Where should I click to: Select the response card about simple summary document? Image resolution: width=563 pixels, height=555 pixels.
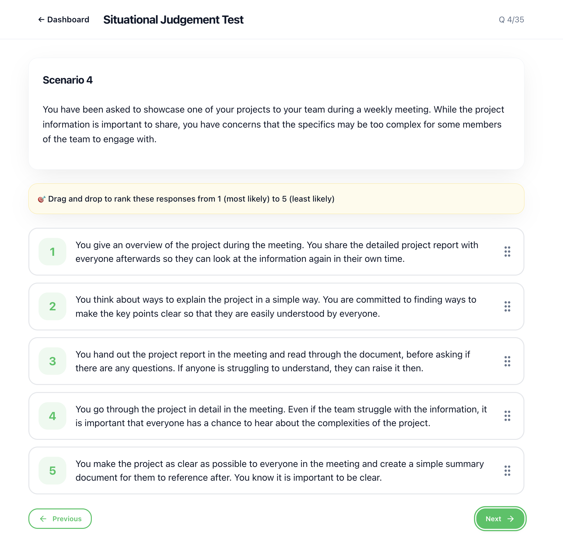tap(276, 470)
